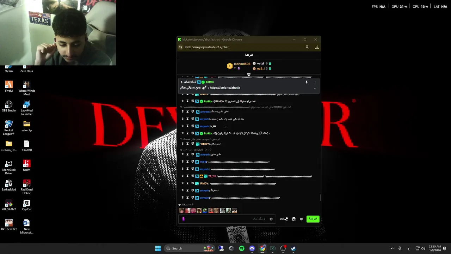Viewport: 451px width, 254px height.
Task: Click the message input field
Action: (227, 219)
